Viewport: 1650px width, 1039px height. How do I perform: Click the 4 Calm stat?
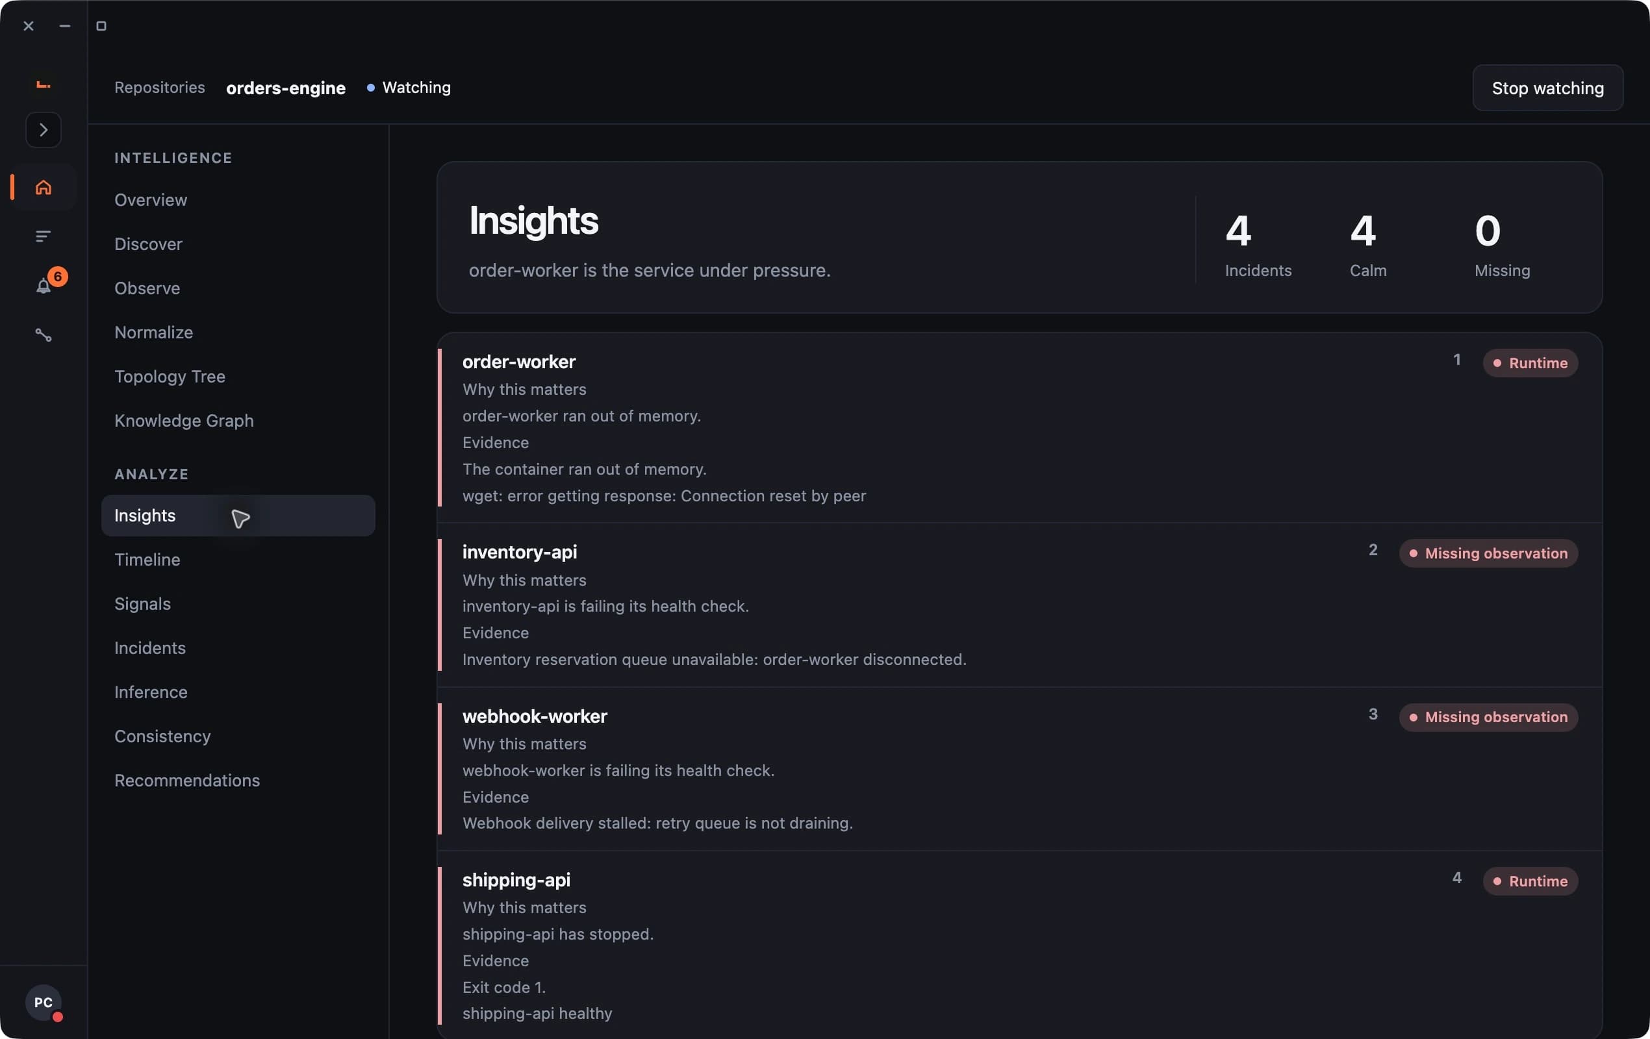pos(1367,245)
